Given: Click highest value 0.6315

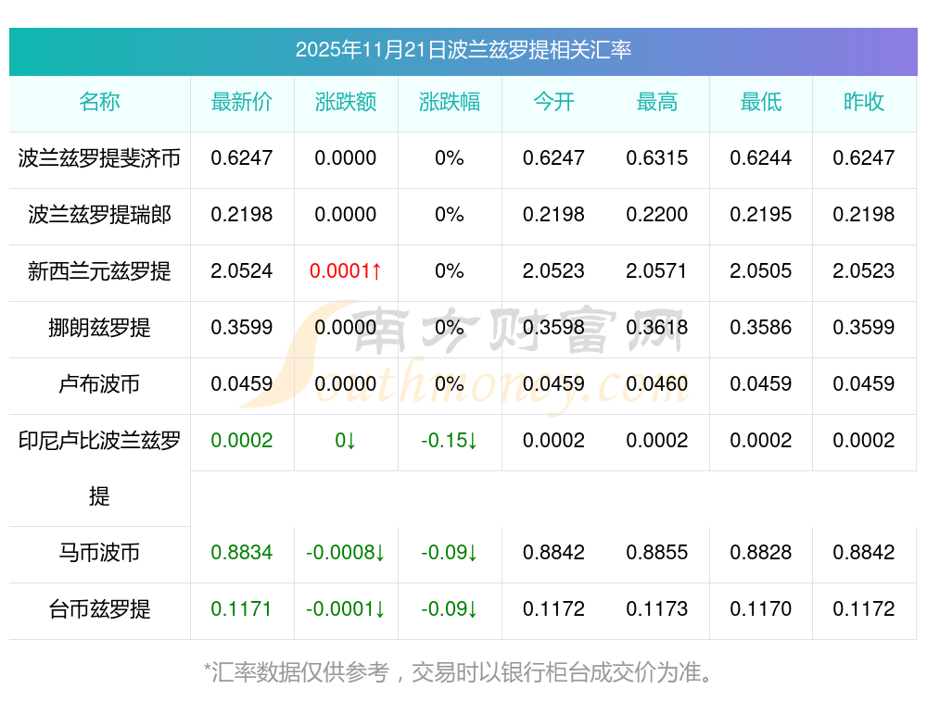Looking at the screenshot, I should [x=657, y=158].
